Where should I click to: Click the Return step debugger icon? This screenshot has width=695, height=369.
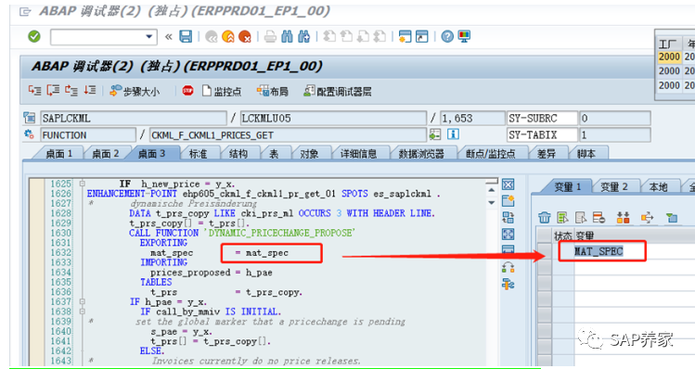pyautogui.click(x=71, y=91)
